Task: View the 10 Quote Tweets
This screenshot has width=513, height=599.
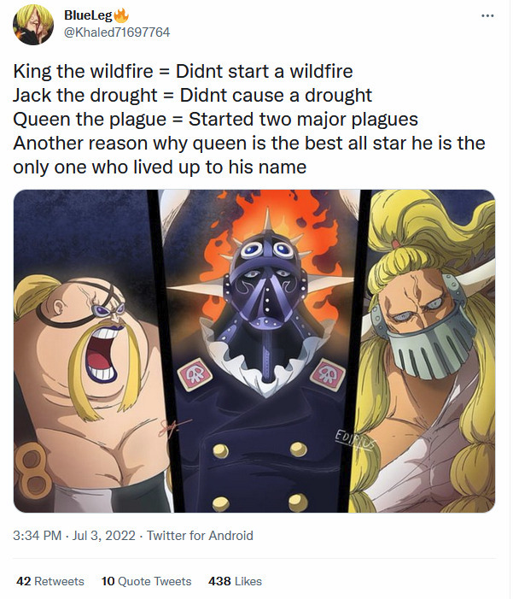Action: 146,581
